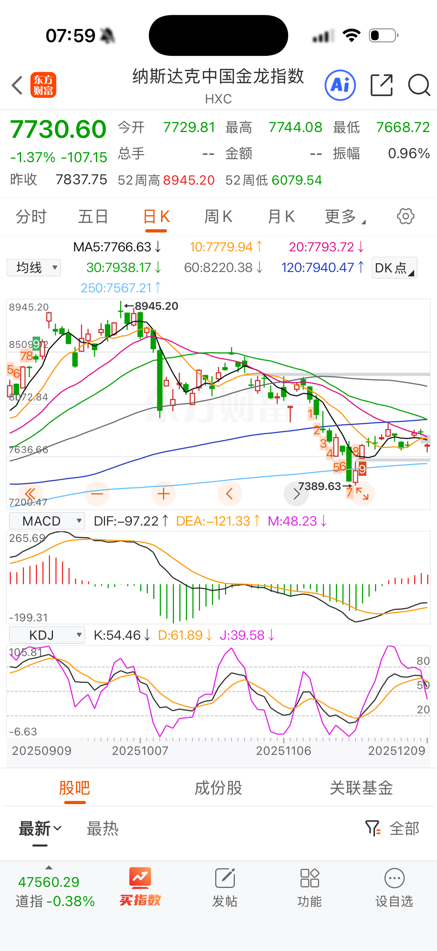Move chart right with right chevron
Screen dimensions: 437x951
pyautogui.click(x=296, y=494)
